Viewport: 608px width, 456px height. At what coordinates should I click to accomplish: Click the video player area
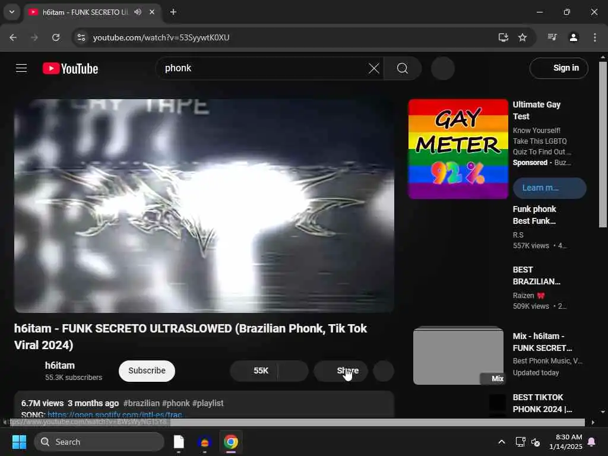(204, 205)
